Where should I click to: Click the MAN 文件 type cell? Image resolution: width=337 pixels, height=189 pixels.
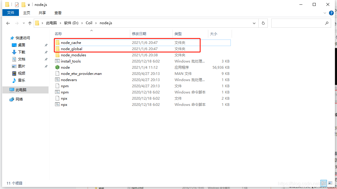[183, 73]
